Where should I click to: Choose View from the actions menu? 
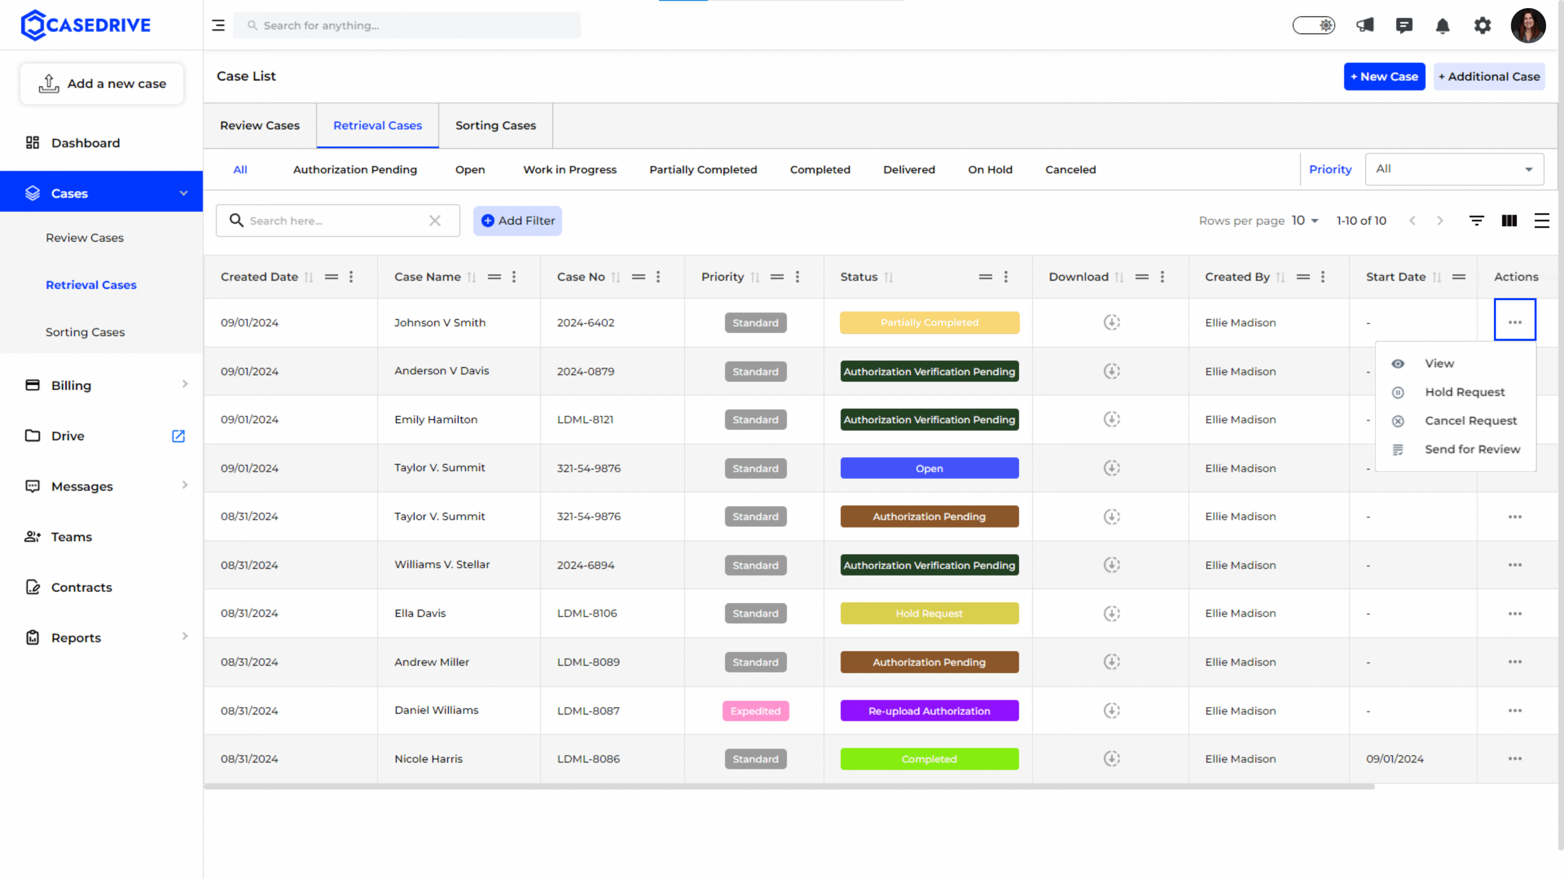click(1455, 364)
